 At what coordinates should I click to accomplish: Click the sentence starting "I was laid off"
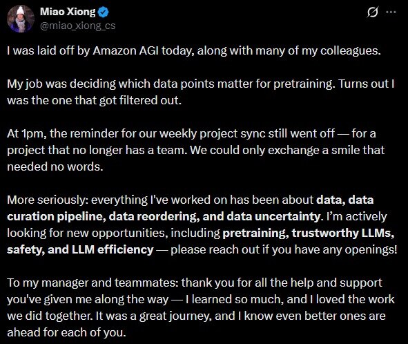pos(194,50)
